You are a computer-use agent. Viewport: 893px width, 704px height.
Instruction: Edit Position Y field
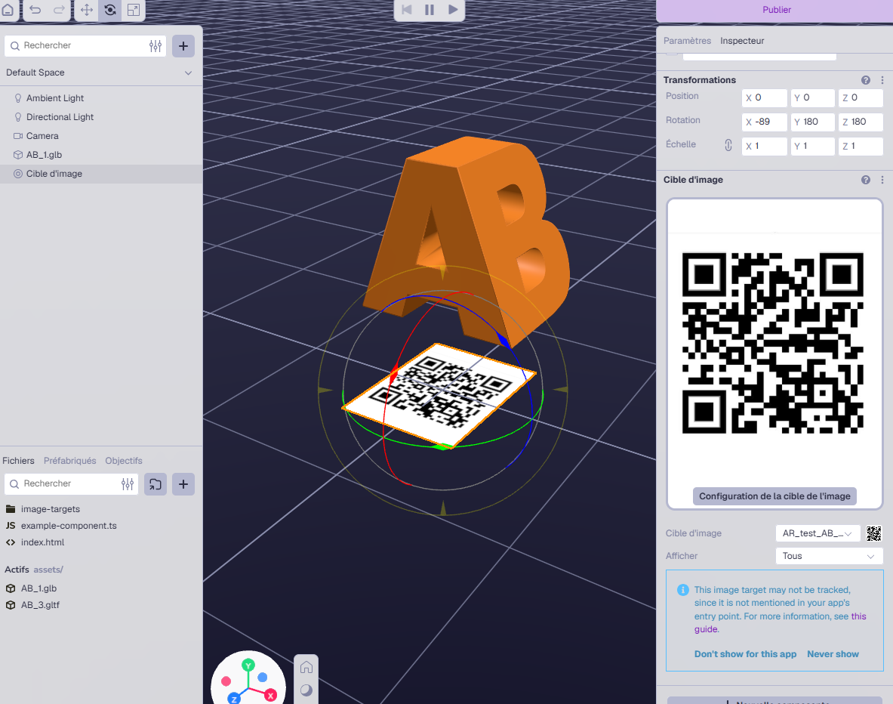click(813, 98)
